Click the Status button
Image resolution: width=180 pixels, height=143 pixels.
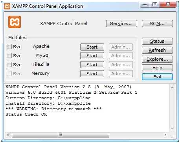[157, 41]
